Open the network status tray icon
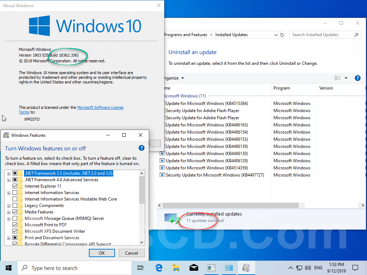367x275 pixels. point(299,268)
